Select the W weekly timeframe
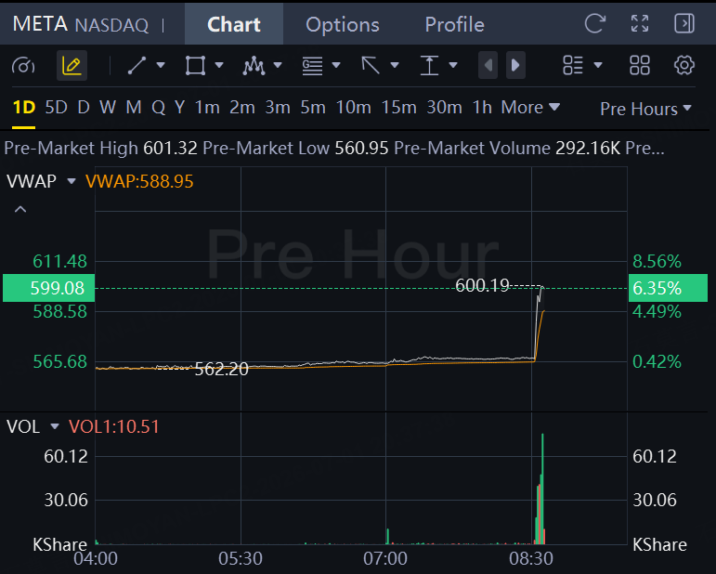 pyautogui.click(x=108, y=108)
